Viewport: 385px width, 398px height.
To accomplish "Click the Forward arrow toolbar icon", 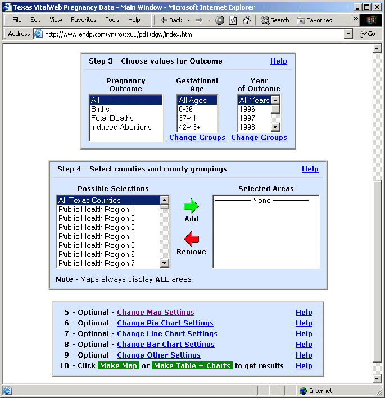I will pos(199,20).
